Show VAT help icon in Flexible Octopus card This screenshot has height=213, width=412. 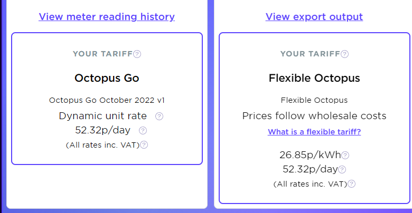[x=352, y=184]
